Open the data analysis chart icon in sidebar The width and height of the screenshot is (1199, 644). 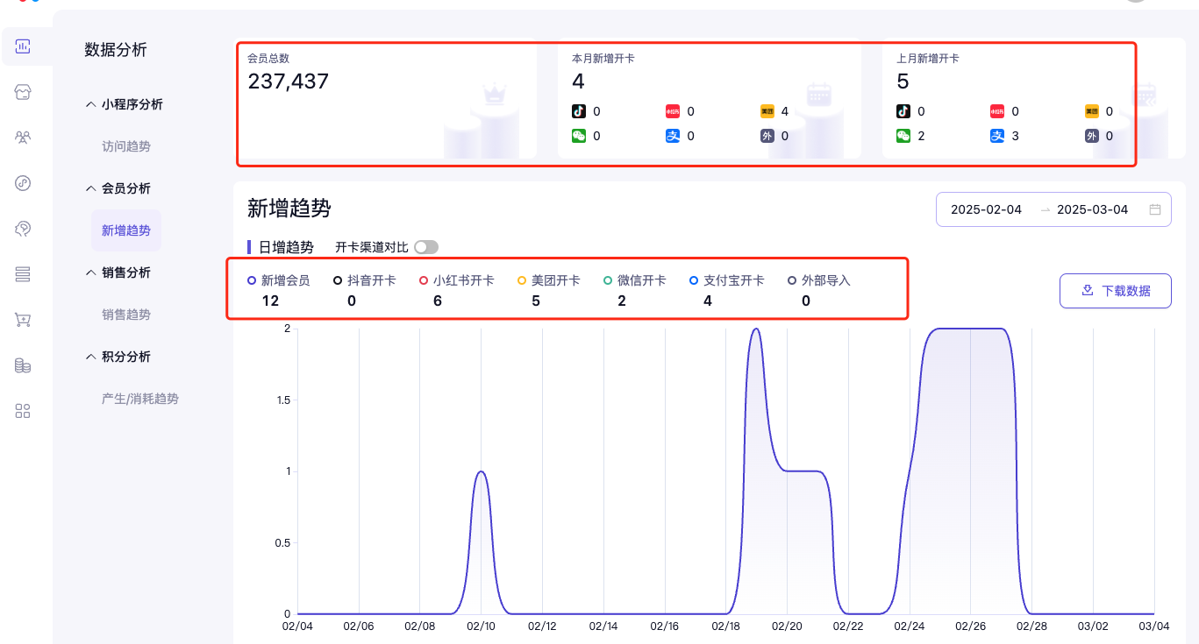(x=24, y=46)
